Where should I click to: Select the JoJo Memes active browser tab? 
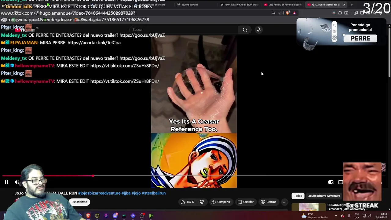pyautogui.click(x=326, y=5)
